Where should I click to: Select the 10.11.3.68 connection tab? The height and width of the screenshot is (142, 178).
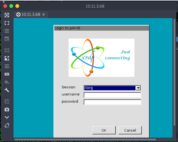31,15
